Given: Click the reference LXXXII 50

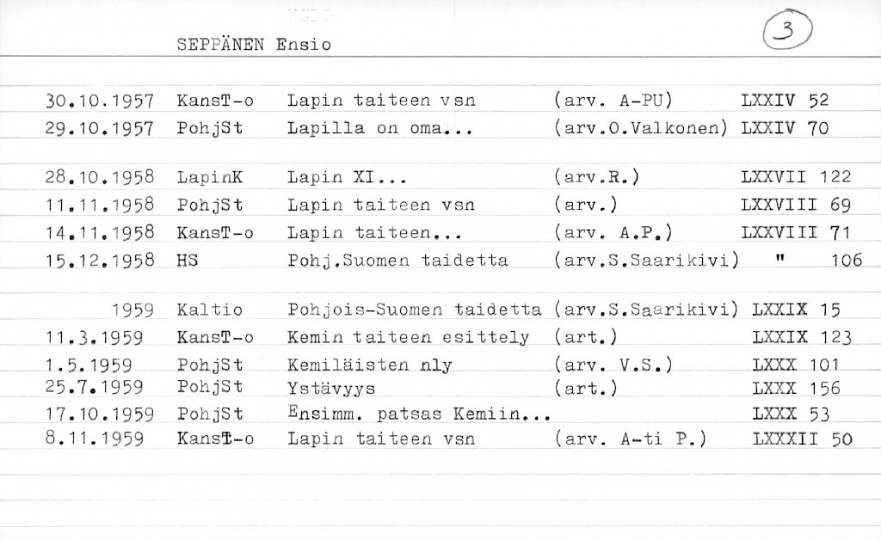Looking at the screenshot, I should pyautogui.click(x=800, y=439).
